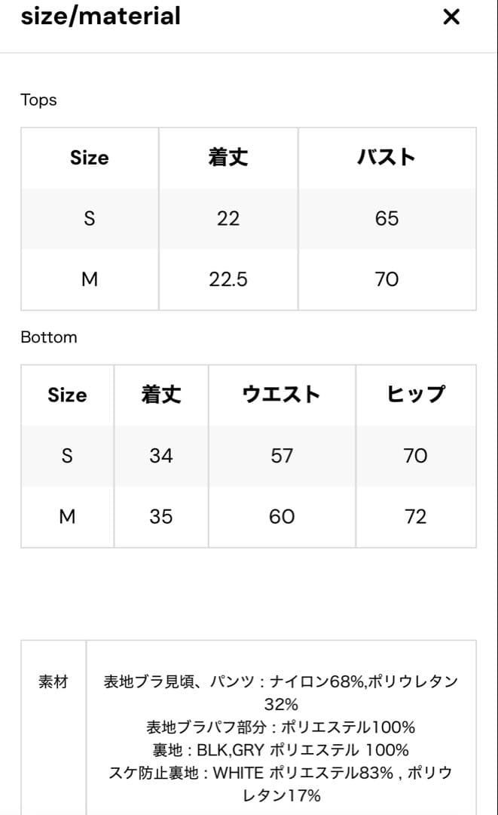498x815 pixels.
Task: Click the size/material title
Action: (101, 16)
